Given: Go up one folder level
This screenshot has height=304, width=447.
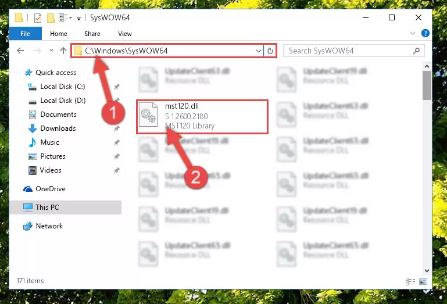Looking at the screenshot, I should pyautogui.click(x=63, y=51).
